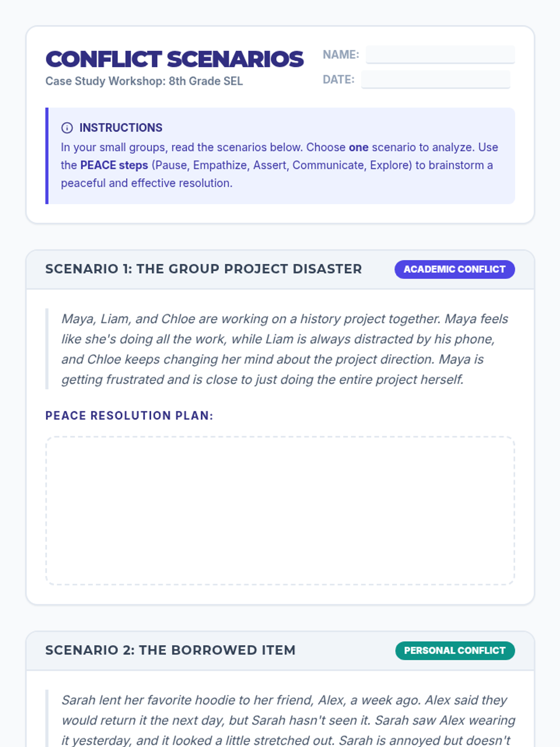Click the Scenario 1 Group Project Disaster heading
The width and height of the screenshot is (560, 747).
203,269
